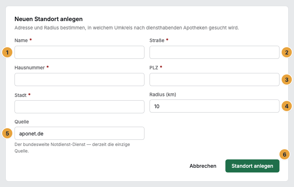The image size is (294, 187).
Task: Click the 'Stadt' label
Action: pos(21,95)
